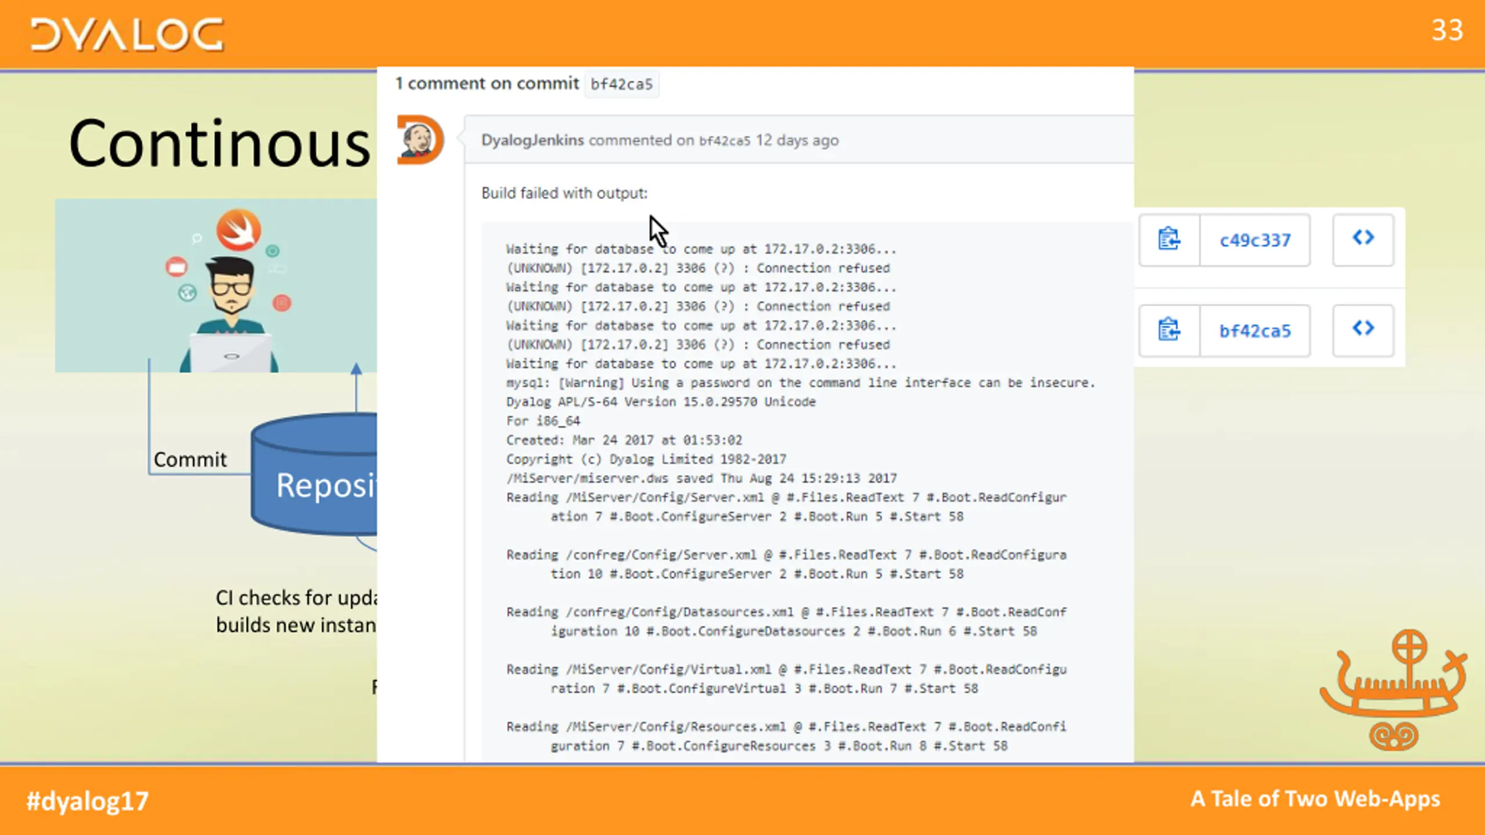
Task: Click bf42ca5 hash in comment header
Action: tap(724, 141)
